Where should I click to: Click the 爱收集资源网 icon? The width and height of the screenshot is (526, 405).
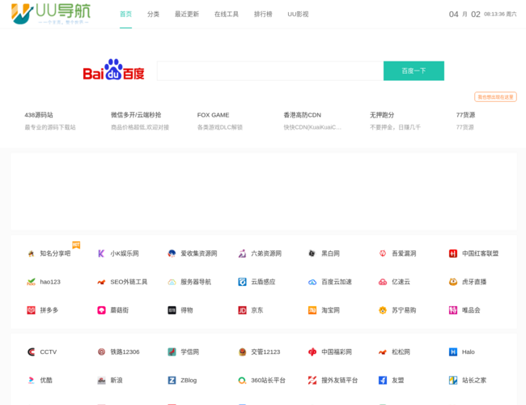coord(172,254)
